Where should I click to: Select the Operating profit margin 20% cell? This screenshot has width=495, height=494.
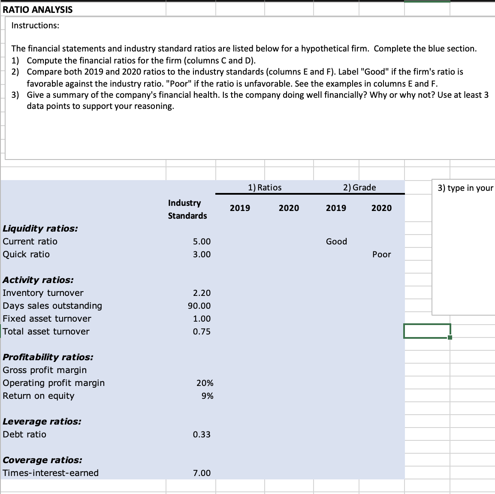point(206,383)
